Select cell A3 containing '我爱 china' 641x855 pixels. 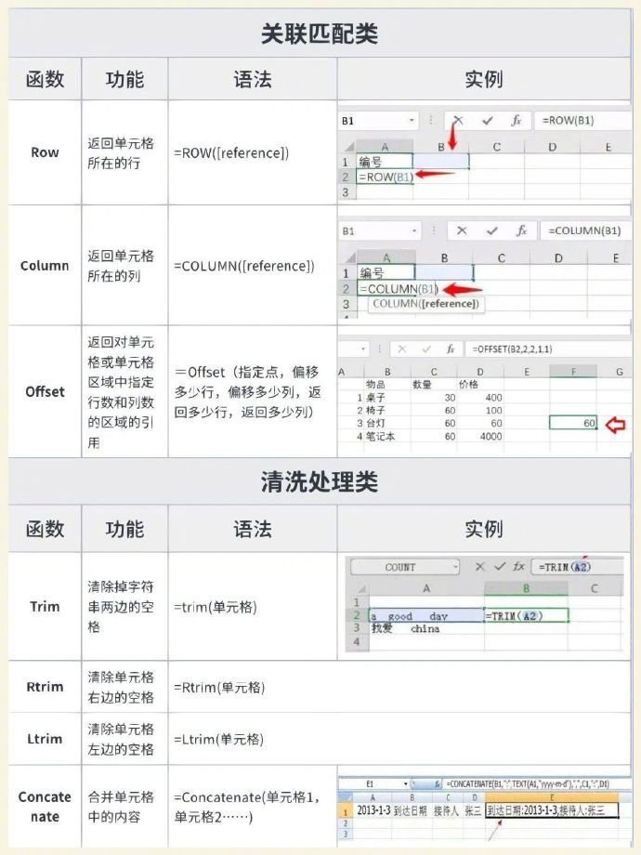pos(426,629)
